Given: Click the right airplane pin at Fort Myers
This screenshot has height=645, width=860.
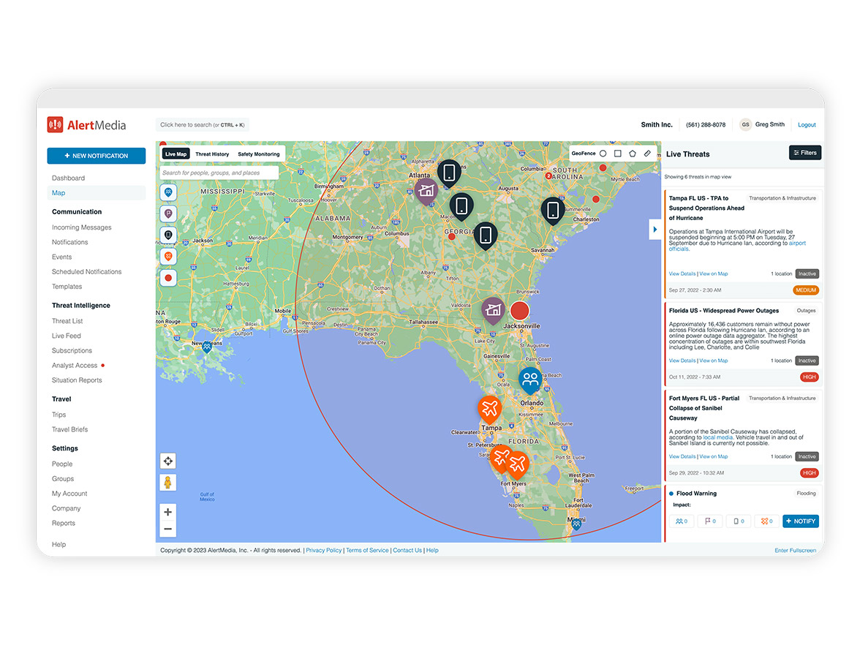Looking at the screenshot, I should point(517,464).
